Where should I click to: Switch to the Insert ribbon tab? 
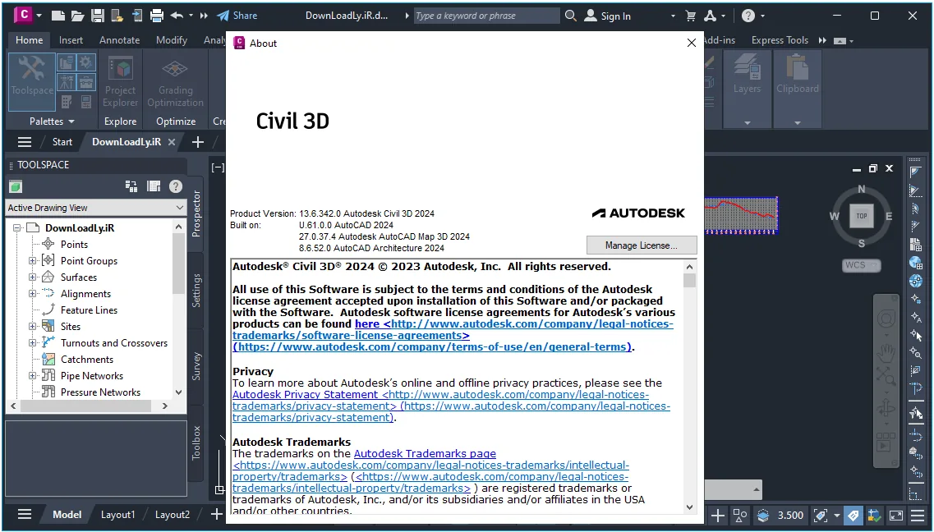point(71,40)
